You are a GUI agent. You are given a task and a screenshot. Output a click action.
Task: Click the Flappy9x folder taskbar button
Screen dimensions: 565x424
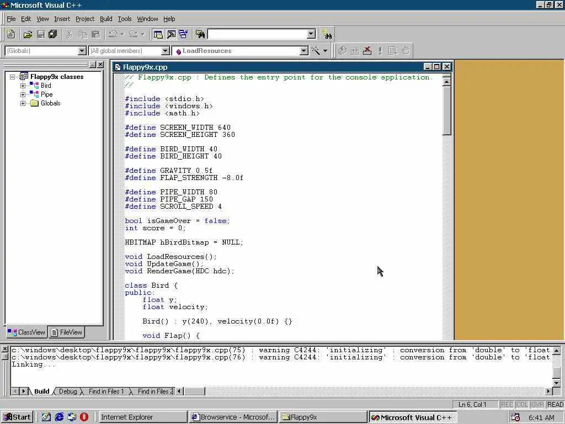[x=323, y=417]
